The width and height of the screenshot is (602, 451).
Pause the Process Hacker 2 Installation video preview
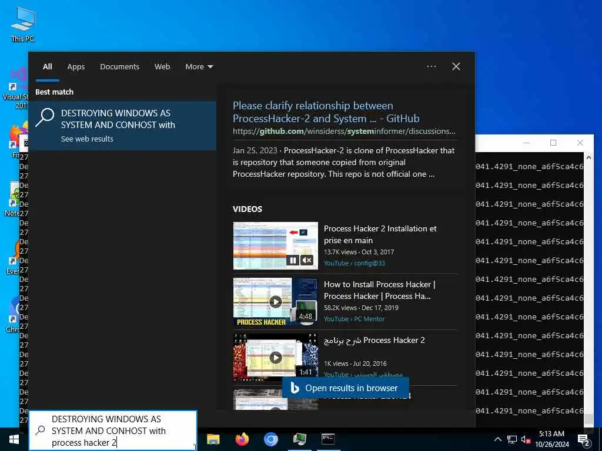293,260
